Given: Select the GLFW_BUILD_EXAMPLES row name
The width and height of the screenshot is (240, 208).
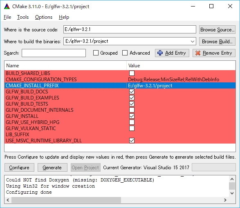Looking at the screenshot, I should tap(32, 98).
